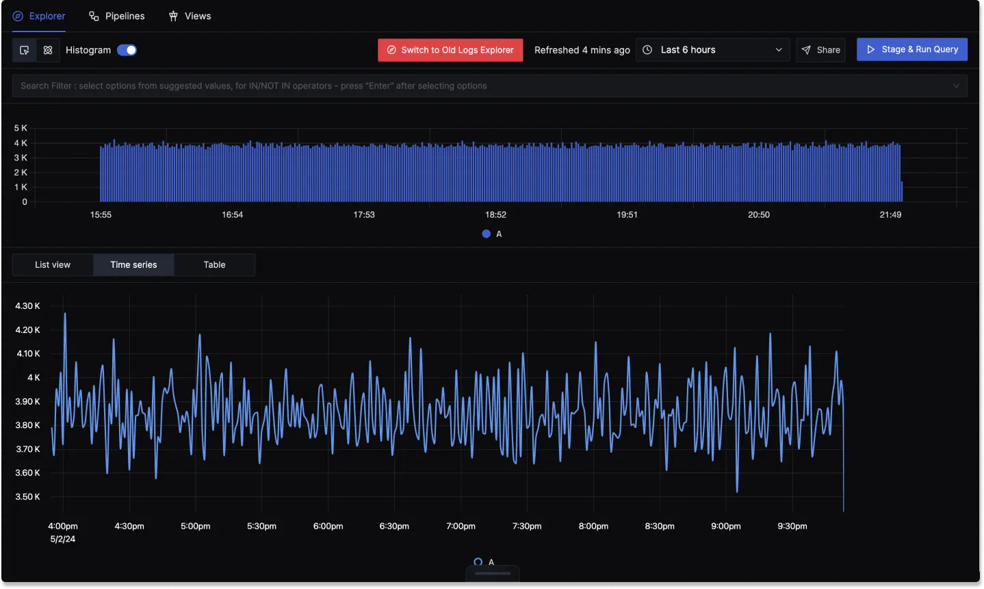
Task: Click Refreshed 4 mins ago text
Action: pos(582,50)
